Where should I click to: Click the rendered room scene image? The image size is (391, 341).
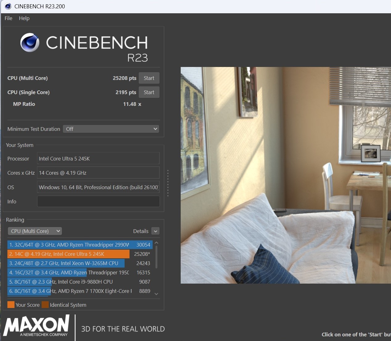pyautogui.click(x=286, y=175)
